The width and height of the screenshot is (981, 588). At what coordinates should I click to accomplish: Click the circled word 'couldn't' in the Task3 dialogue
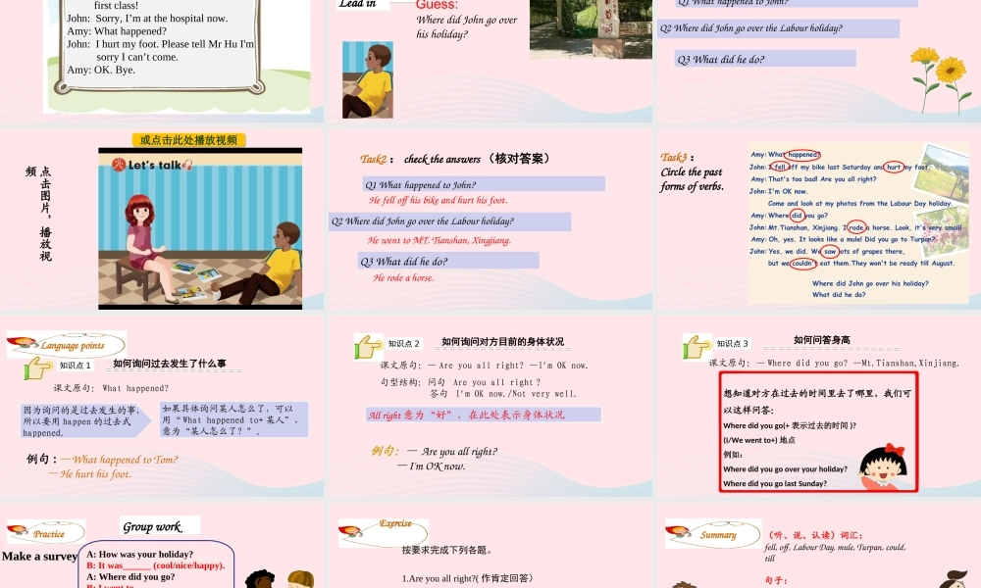click(x=804, y=263)
